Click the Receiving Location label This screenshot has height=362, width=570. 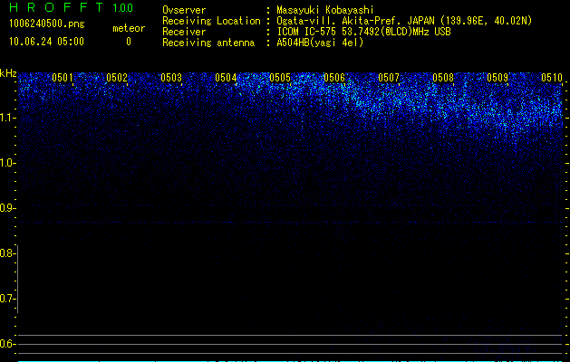click(211, 21)
